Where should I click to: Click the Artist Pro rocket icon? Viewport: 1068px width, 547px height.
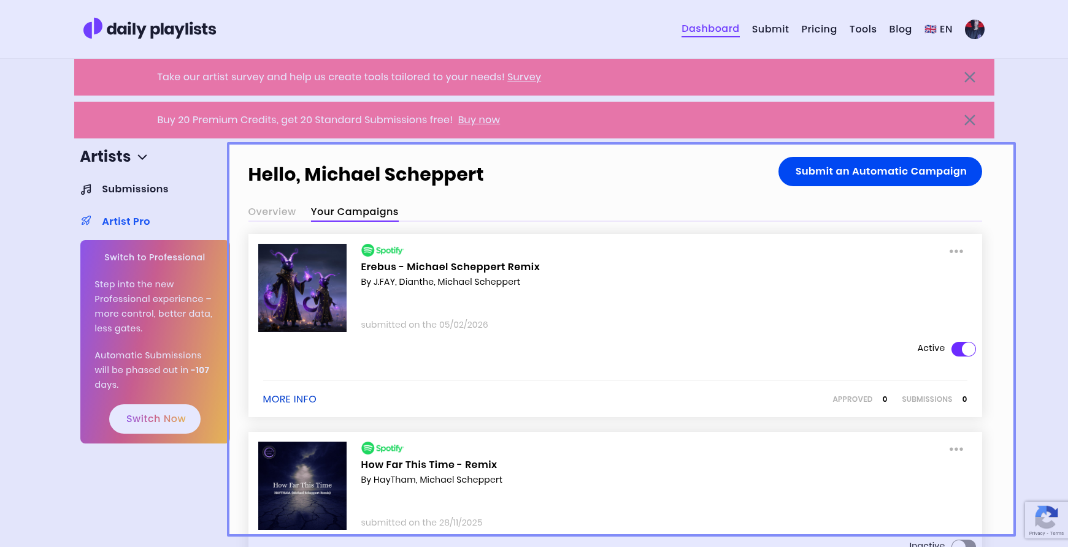(86, 221)
